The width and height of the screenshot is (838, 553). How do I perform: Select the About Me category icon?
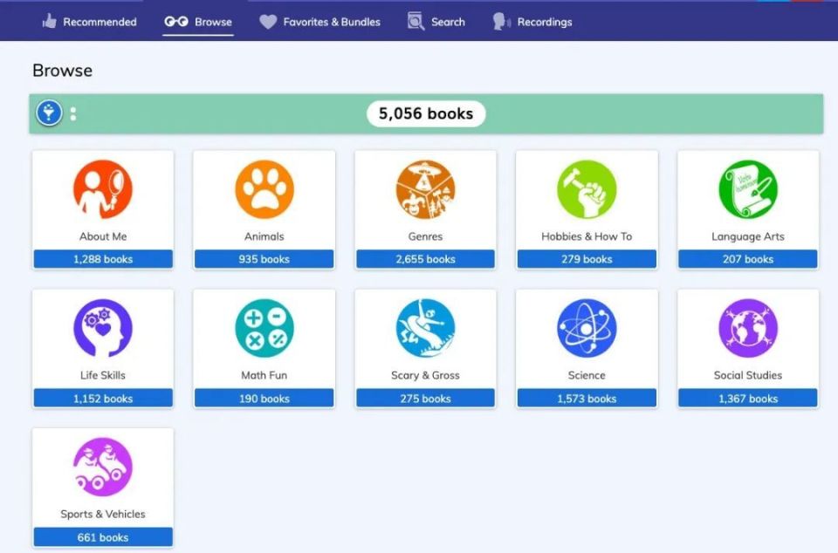[x=103, y=189]
